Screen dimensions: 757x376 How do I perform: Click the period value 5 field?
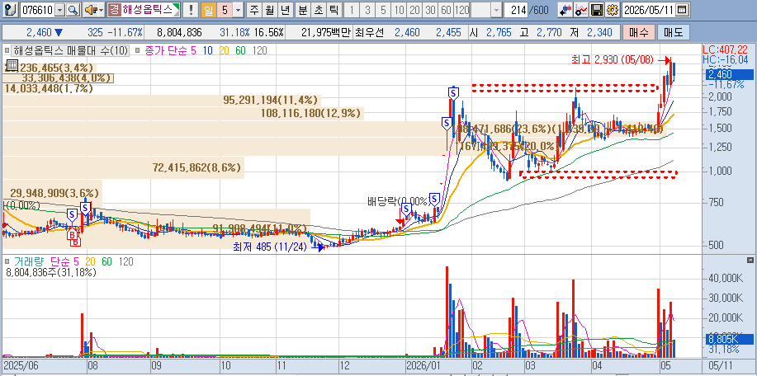pyautogui.click(x=225, y=9)
